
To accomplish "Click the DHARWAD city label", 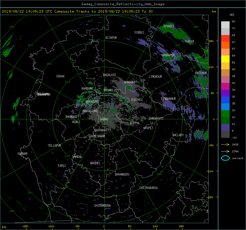I will [71, 117].
